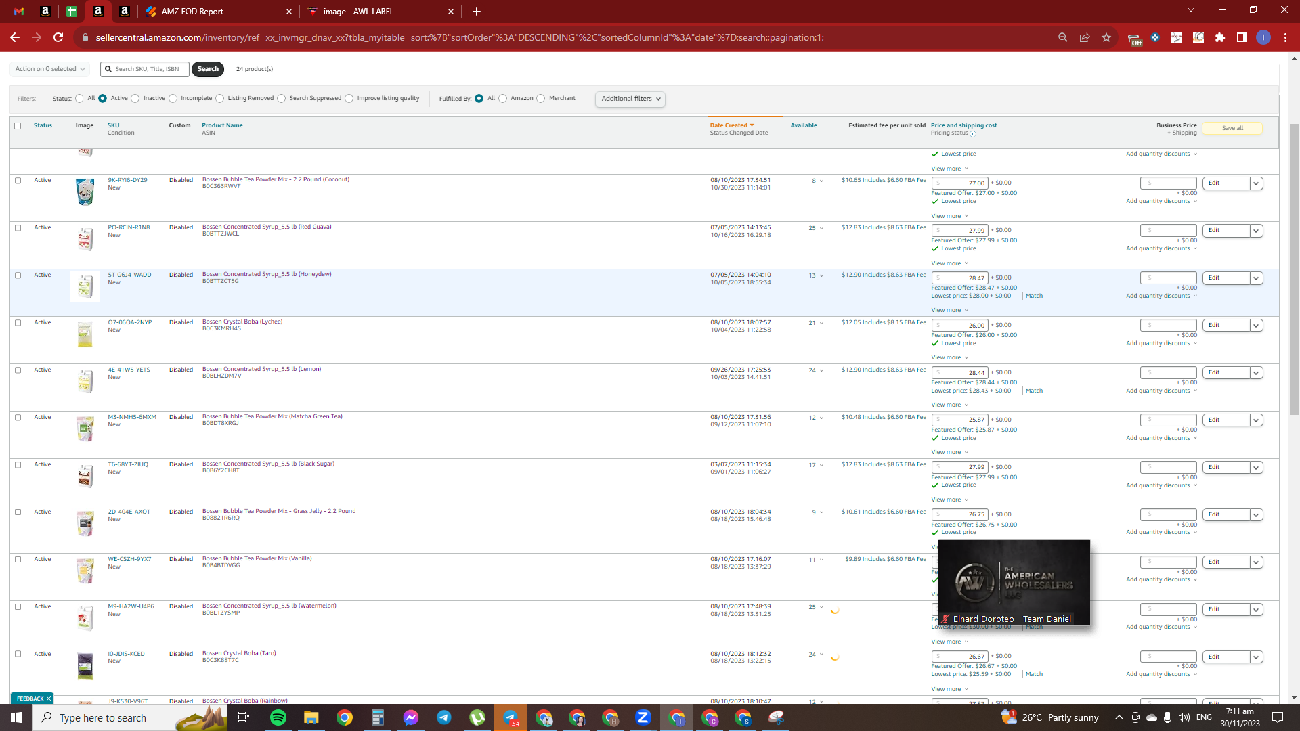This screenshot has width=1300, height=731.
Task: Select Search Suppressed filter
Action: [282, 99]
